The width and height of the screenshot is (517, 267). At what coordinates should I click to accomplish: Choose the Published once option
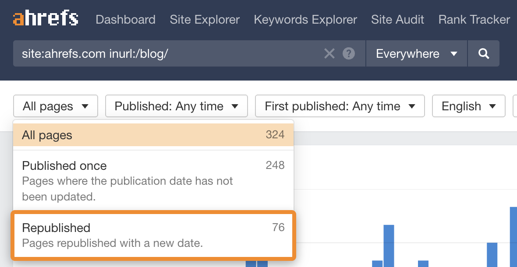point(153,180)
